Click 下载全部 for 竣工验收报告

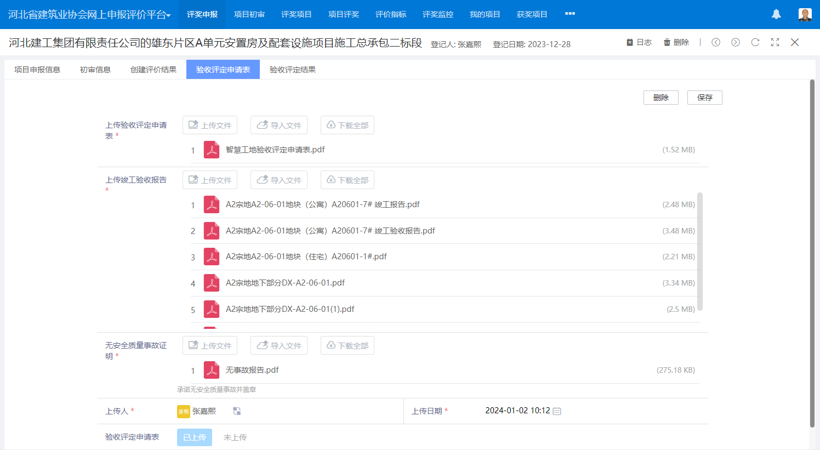tap(348, 180)
